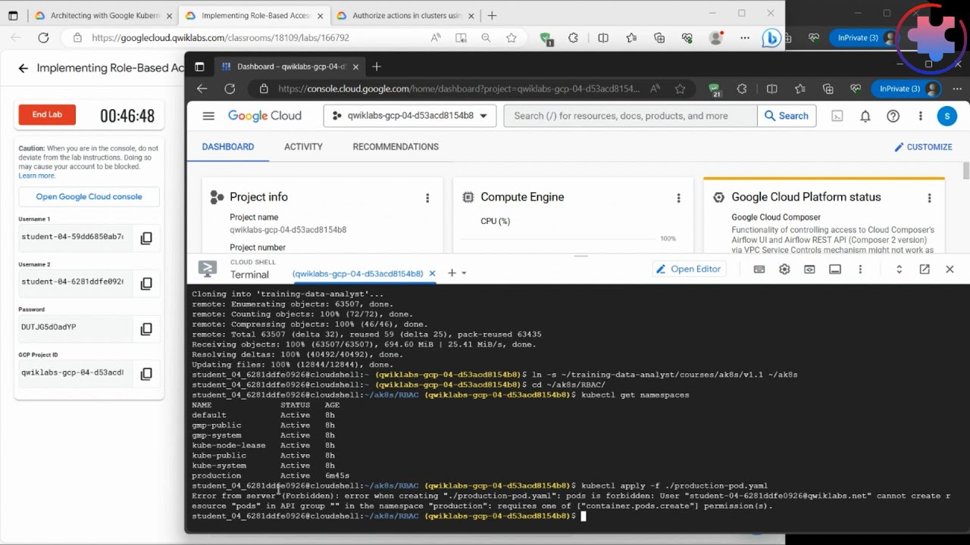Viewport: 970px width, 545px height.
Task: Open Compute Engine card options menu
Action: pos(678,198)
